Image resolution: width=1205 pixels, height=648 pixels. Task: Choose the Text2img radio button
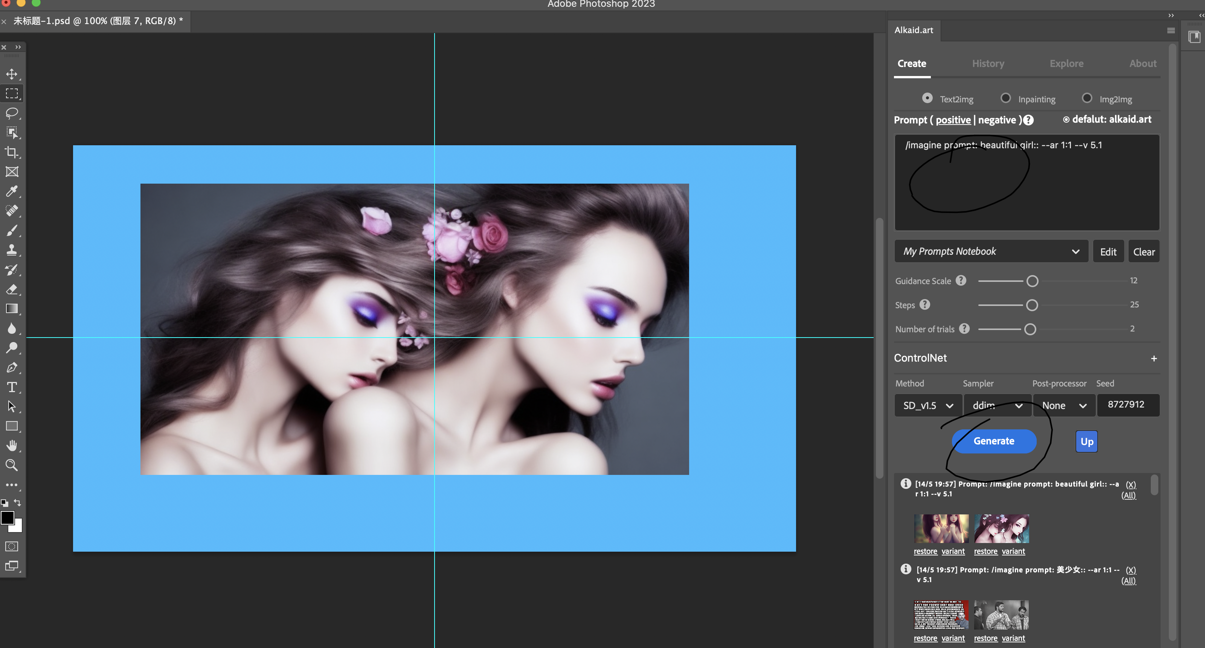pyautogui.click(x=927, y=98)
